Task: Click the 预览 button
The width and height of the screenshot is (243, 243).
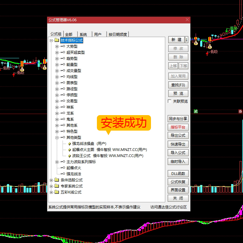Action: click(x=178, y=94)
